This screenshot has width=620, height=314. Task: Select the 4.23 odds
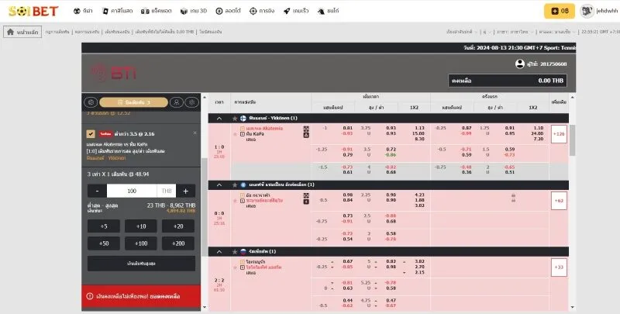(x=419, y=195)
